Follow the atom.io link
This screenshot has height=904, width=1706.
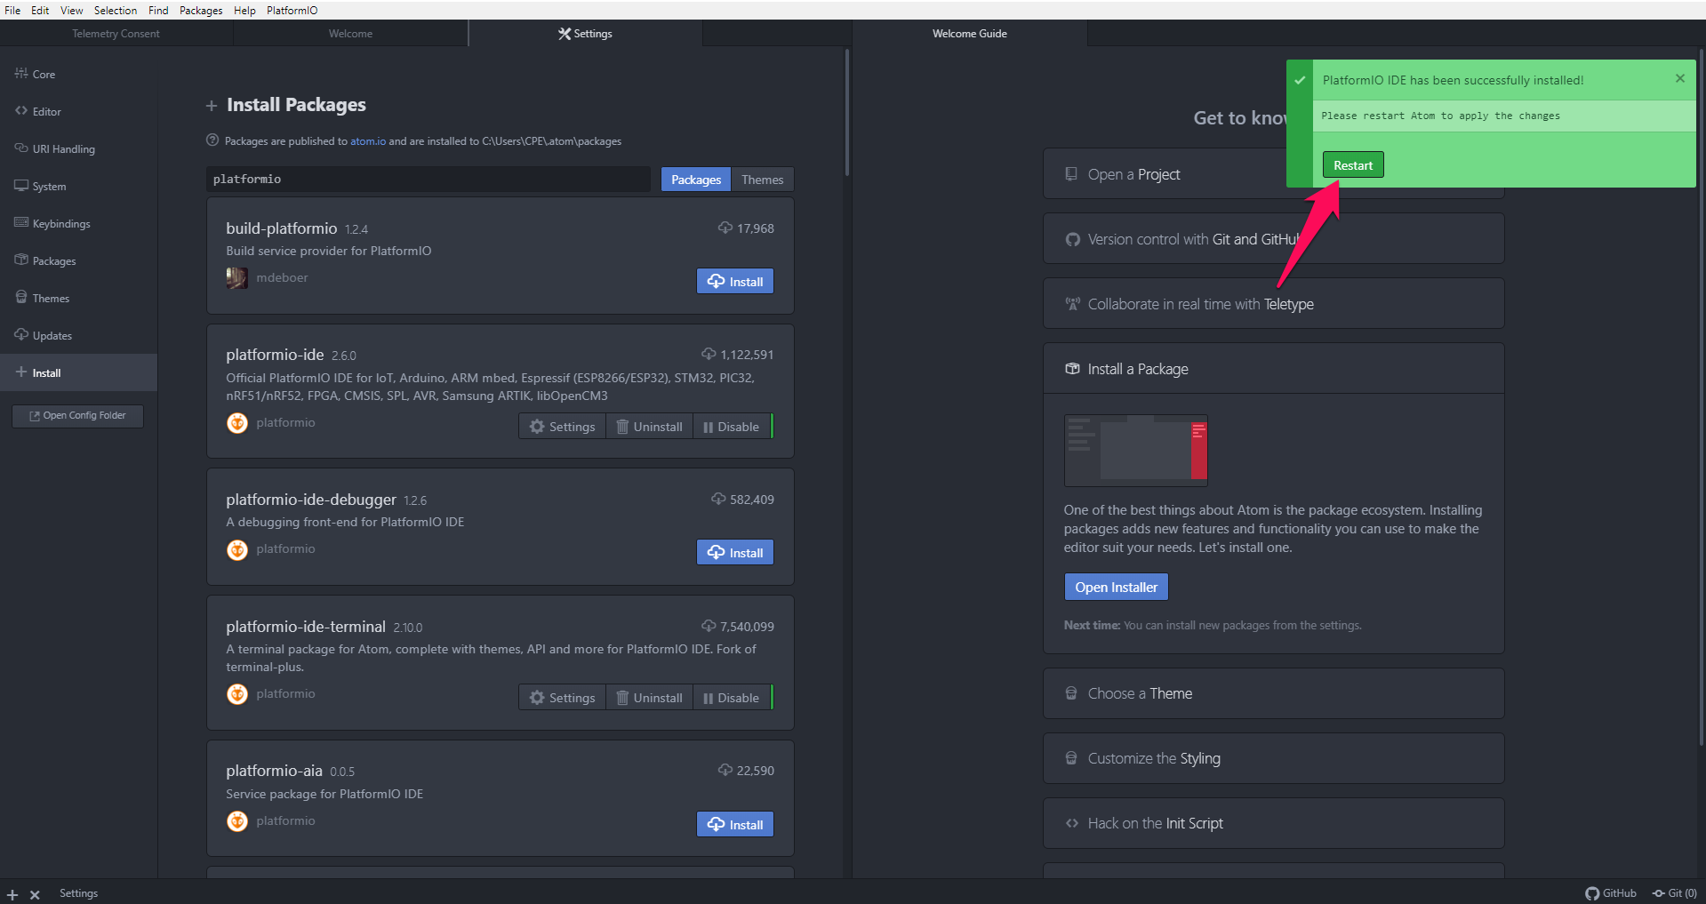click(x=368, y=141)
